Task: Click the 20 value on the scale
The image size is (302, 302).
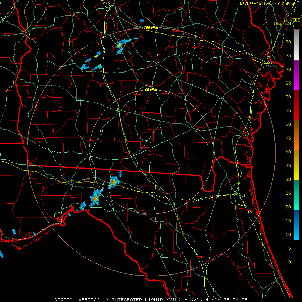Action: pos(288,207)
